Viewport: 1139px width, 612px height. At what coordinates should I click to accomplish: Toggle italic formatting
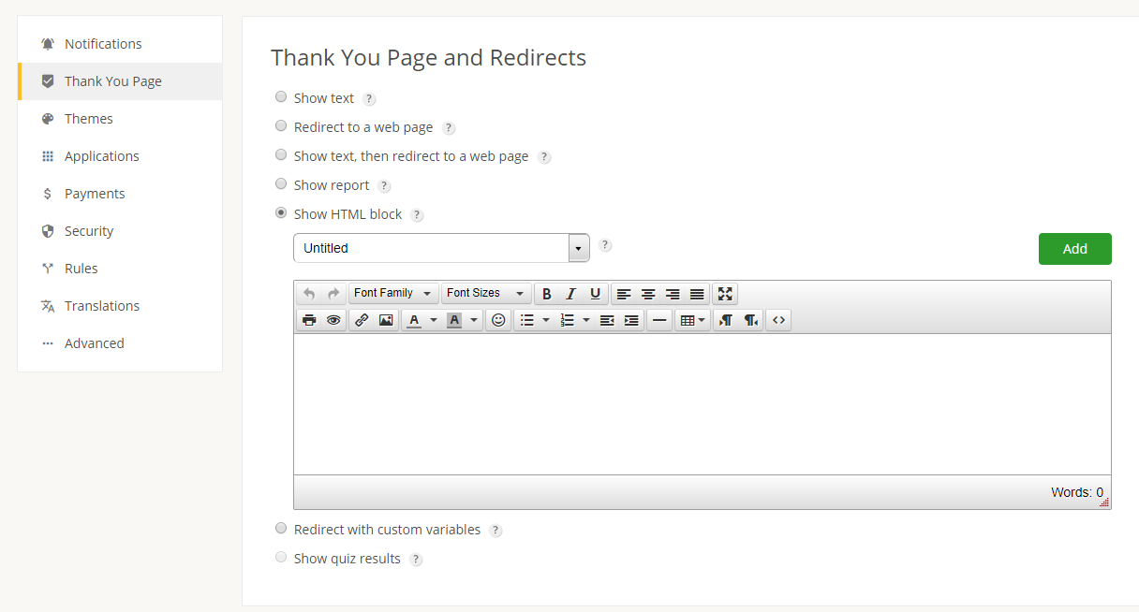[570, 294]
